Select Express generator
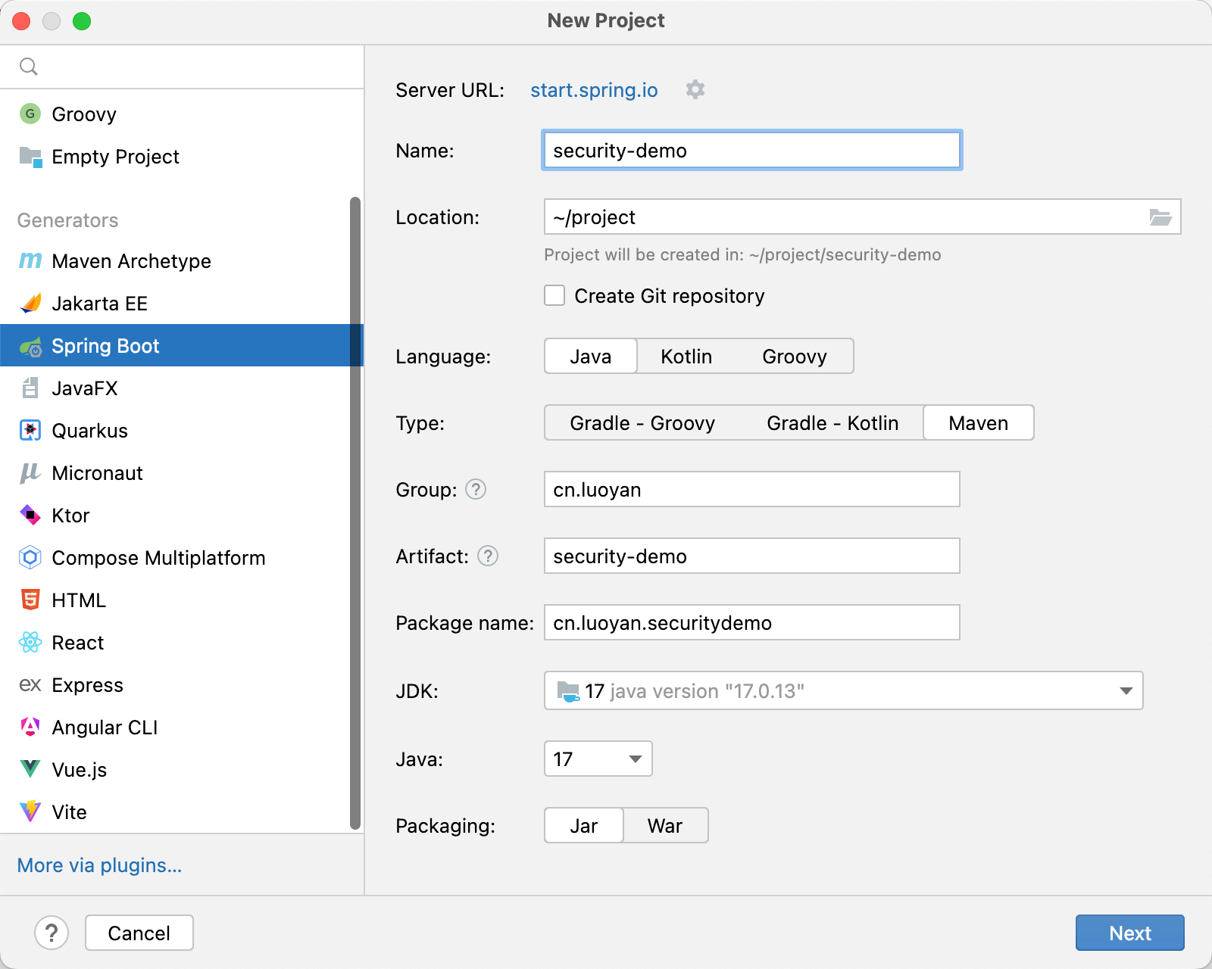1212x969 pixels. point(182,685)
